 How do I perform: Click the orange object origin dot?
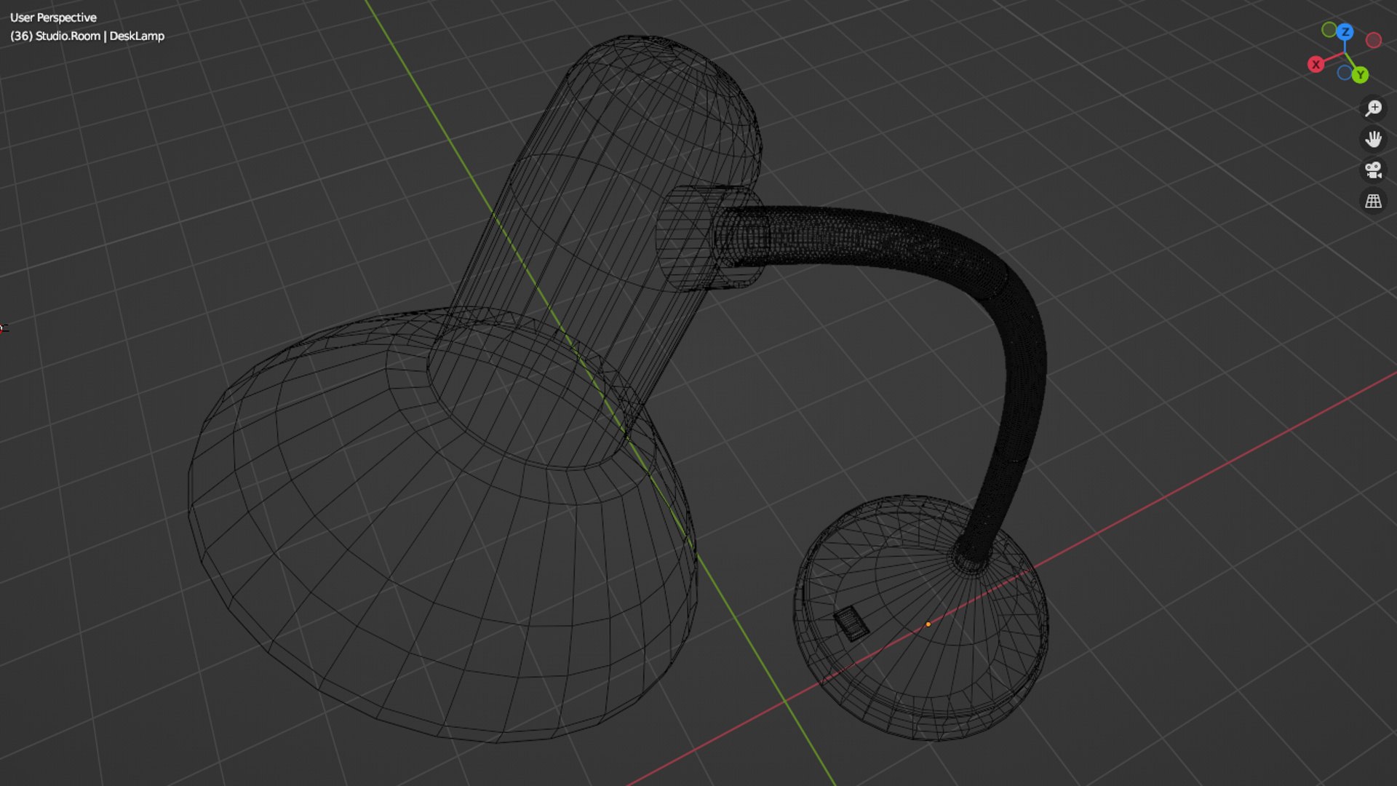[x=928, y=624]
